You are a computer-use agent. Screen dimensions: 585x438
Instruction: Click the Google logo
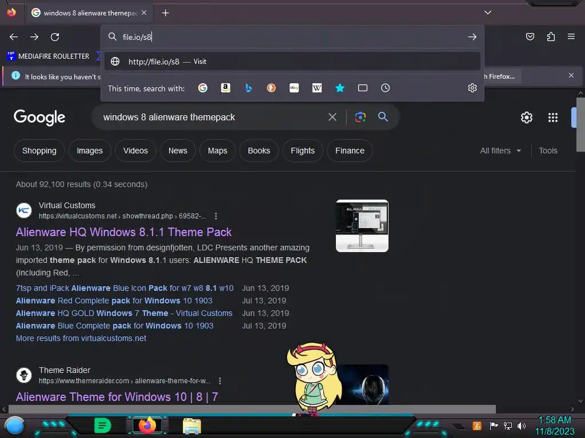(39, 117)
